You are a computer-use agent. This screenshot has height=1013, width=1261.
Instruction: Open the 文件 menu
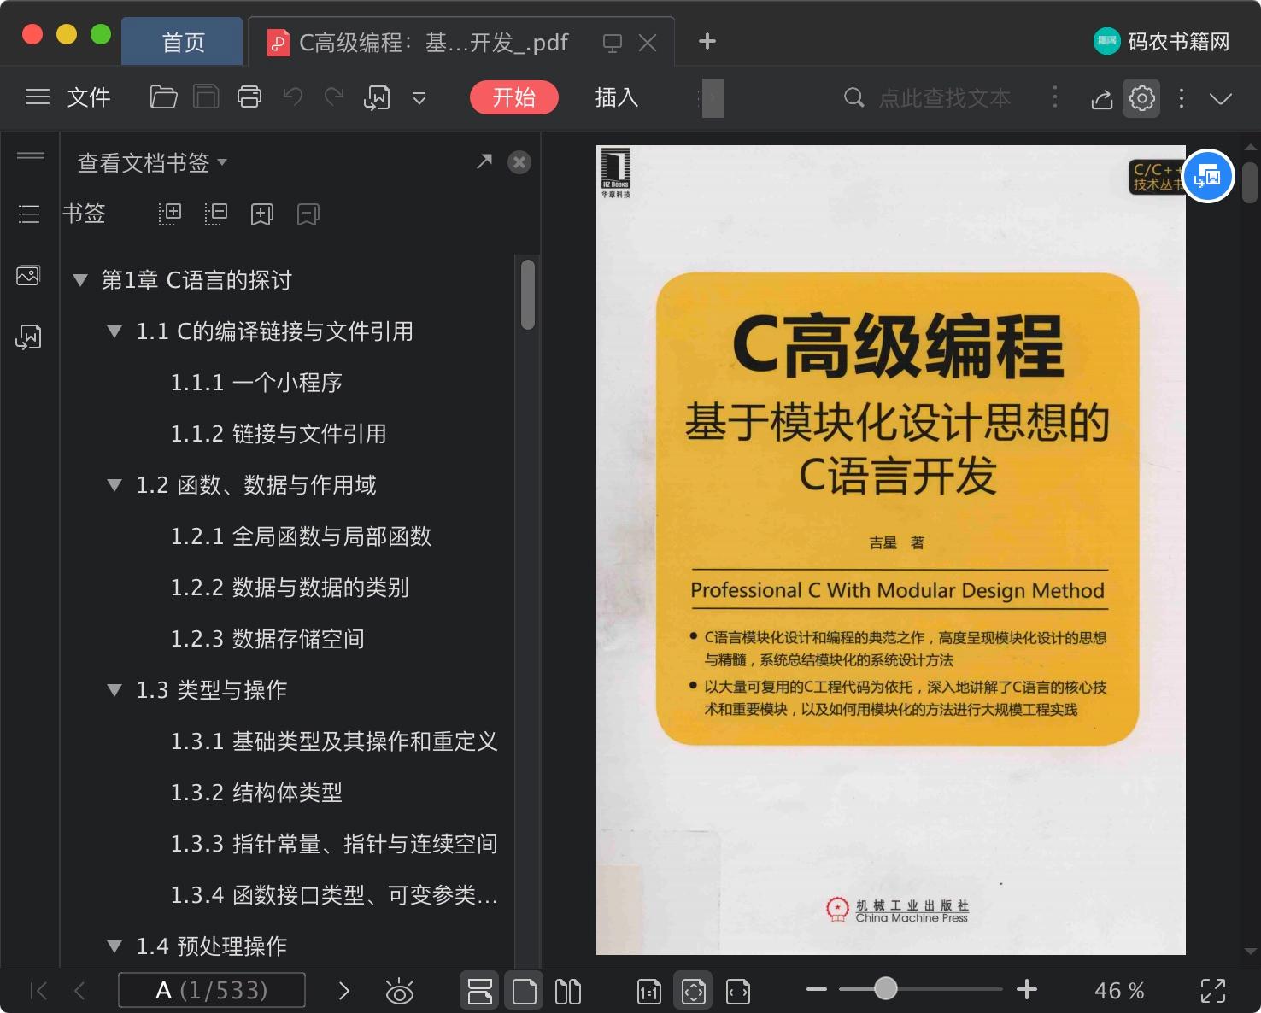[89, 97]
